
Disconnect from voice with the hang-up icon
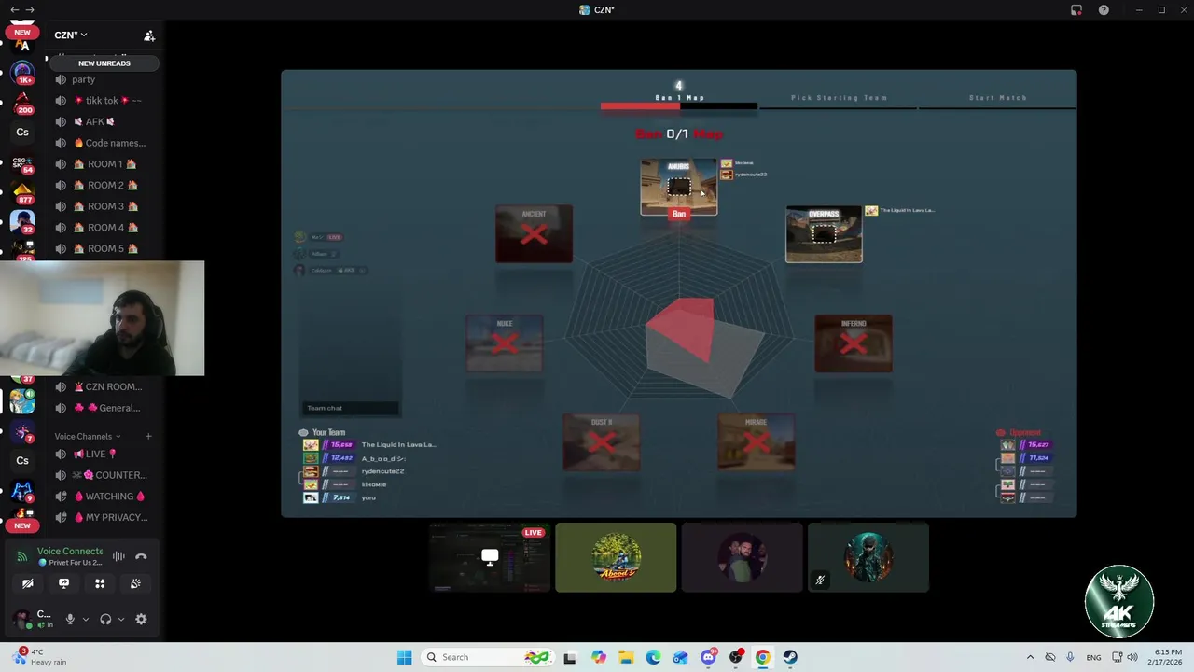coord(141,556)
